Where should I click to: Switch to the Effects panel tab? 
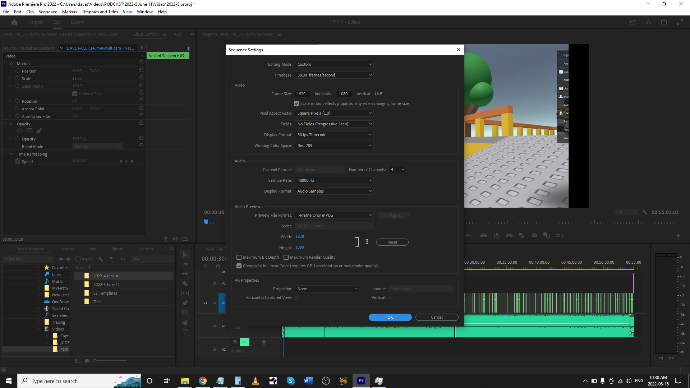coord(117,249)
